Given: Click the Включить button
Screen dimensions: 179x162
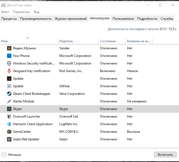Looking at the screenshot, I should click(165, 155).
